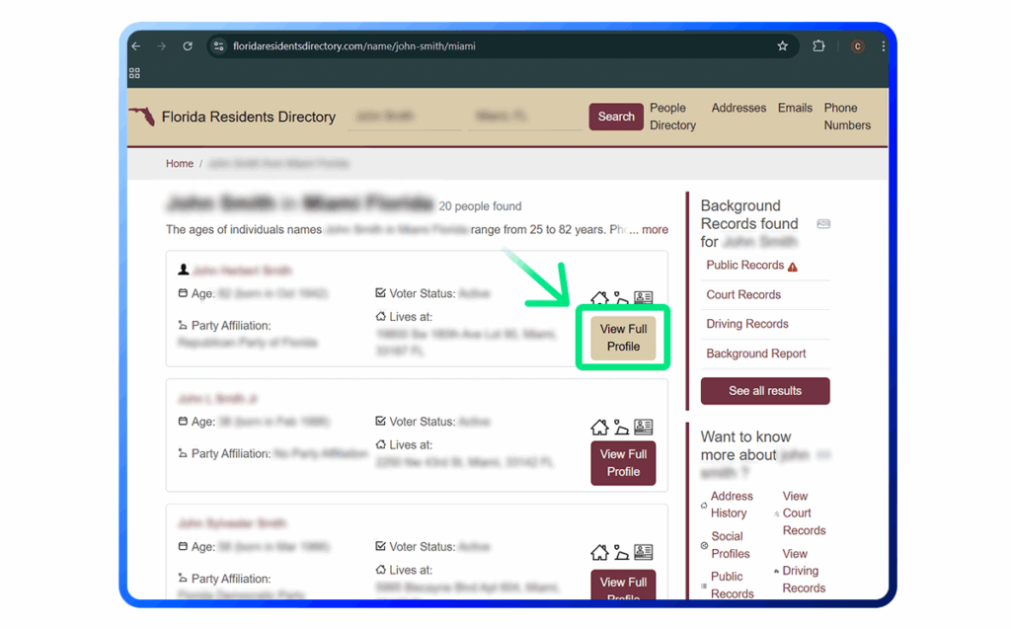Open the Phone Numbers nav item
Viewport: 1011px width, 629px height.
[846, 117]
